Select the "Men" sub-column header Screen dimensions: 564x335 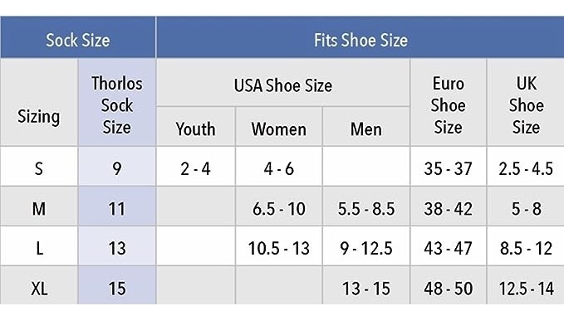click(x=366, y=129)
